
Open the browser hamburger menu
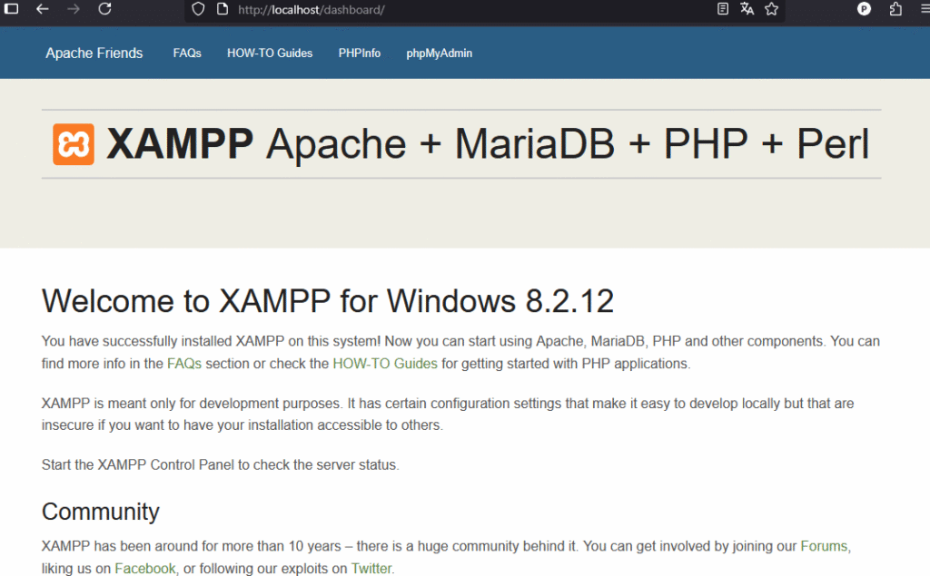925,9
